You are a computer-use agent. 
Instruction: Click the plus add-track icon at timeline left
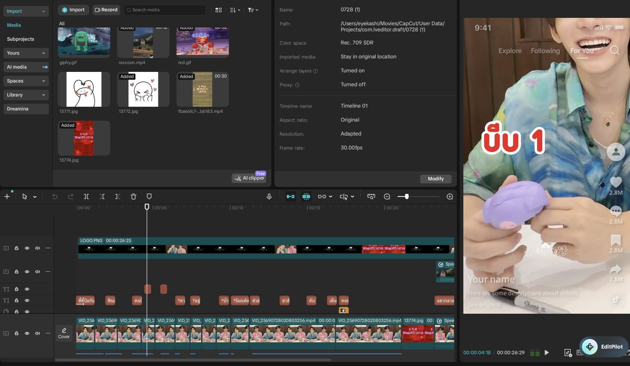click(x=7, y=197)
